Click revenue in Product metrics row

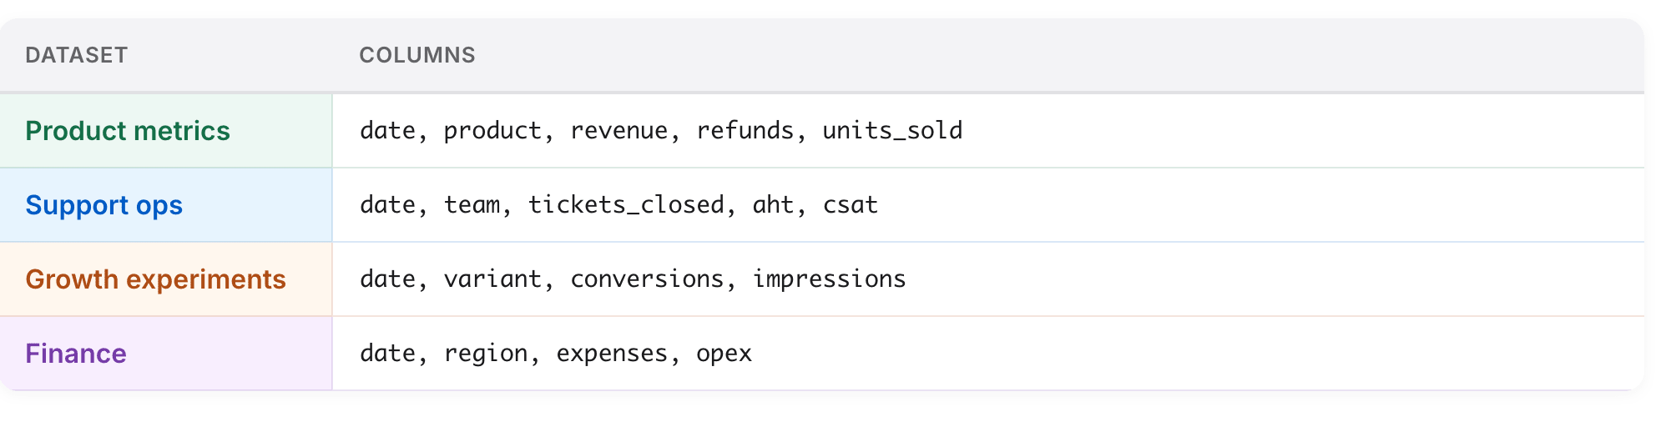tap(618, 131)
